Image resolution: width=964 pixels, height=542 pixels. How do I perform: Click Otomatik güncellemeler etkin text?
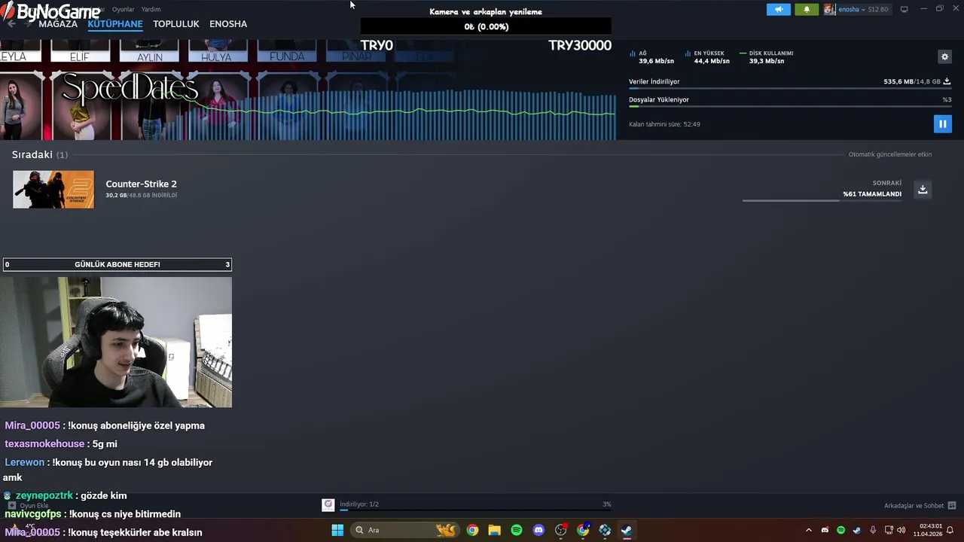pos(890,154)
